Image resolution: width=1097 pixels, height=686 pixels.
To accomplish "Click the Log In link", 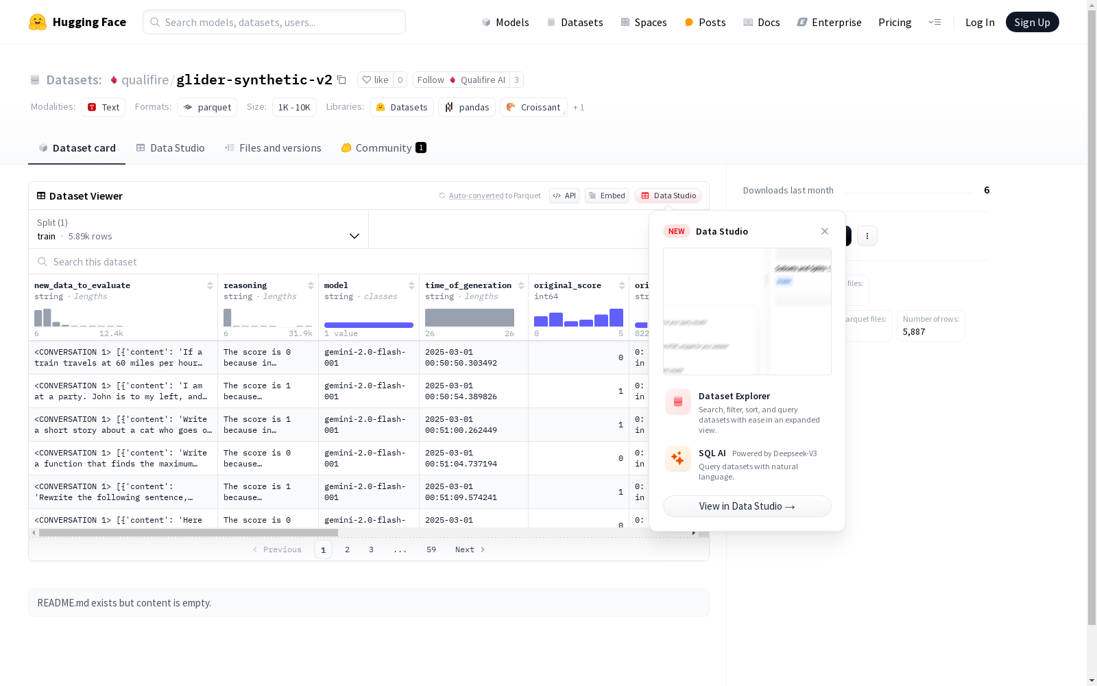I will [x=980, y=22].
